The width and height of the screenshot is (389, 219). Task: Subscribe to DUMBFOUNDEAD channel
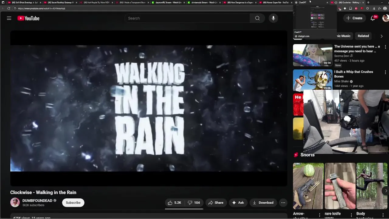73,203
